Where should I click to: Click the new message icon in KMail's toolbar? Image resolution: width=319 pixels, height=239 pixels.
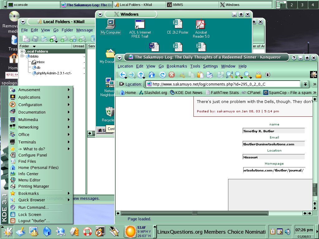(26, 39)
